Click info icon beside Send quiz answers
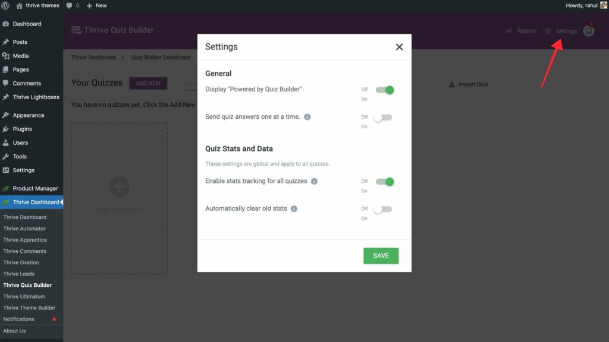 307,117
